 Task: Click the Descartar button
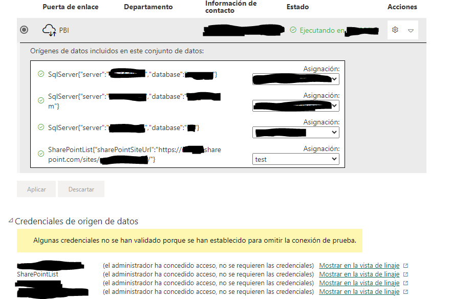81,189
